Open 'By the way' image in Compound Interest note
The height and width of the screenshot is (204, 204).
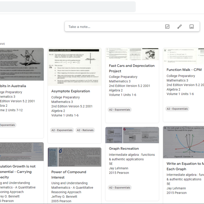click(x=53, y=157)
